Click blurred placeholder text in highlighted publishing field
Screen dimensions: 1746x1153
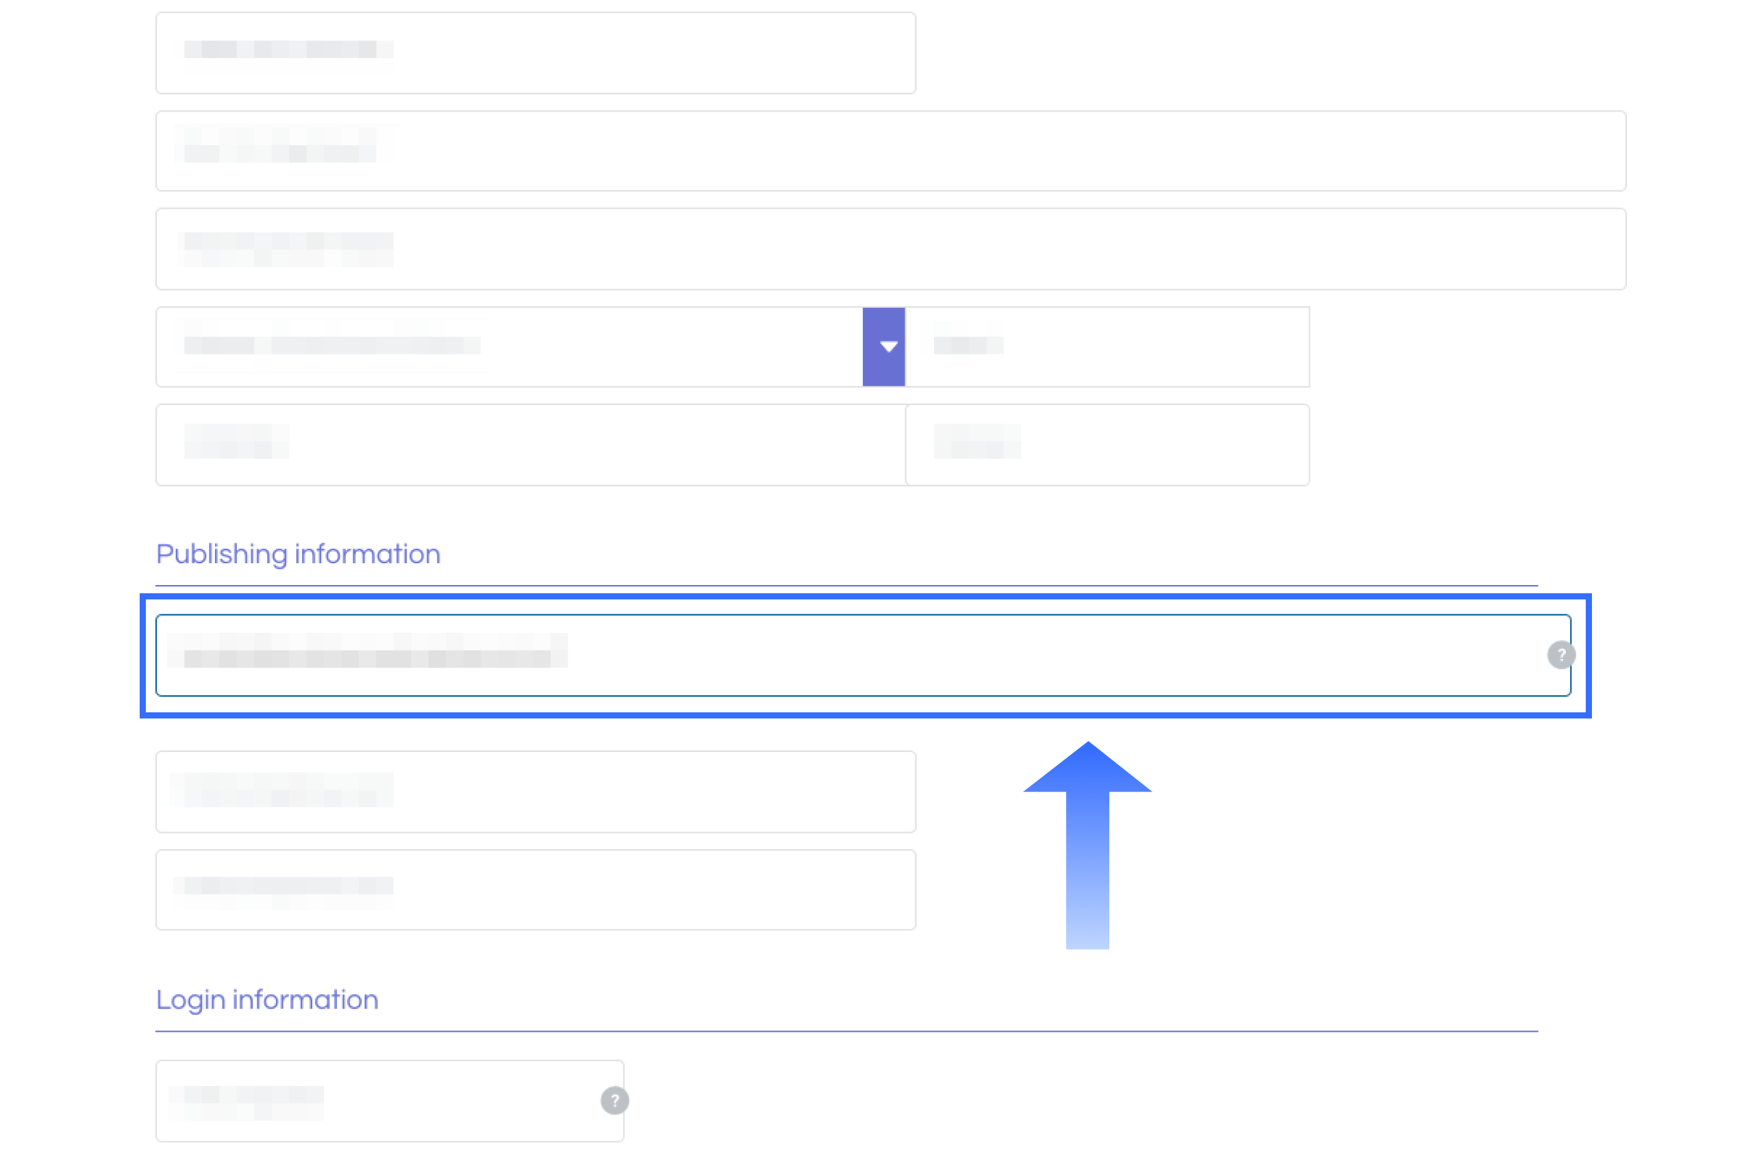[x=368, y=651]
